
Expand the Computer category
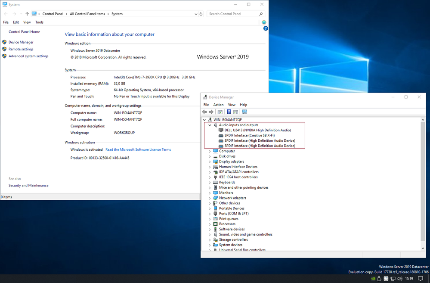[x=210, y=151]
